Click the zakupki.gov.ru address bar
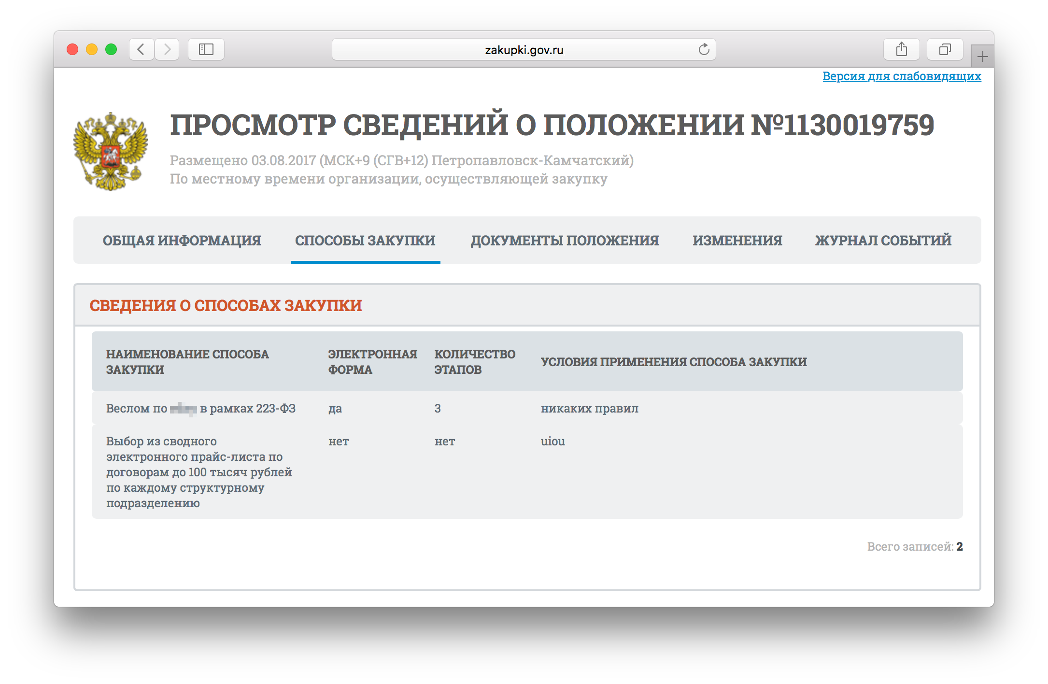Viewport: 1048px width, 684px height. 524,50
